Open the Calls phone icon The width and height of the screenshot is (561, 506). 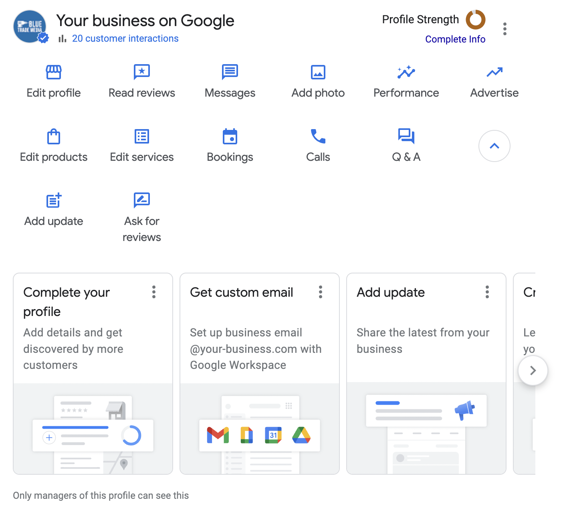point(318,136)
